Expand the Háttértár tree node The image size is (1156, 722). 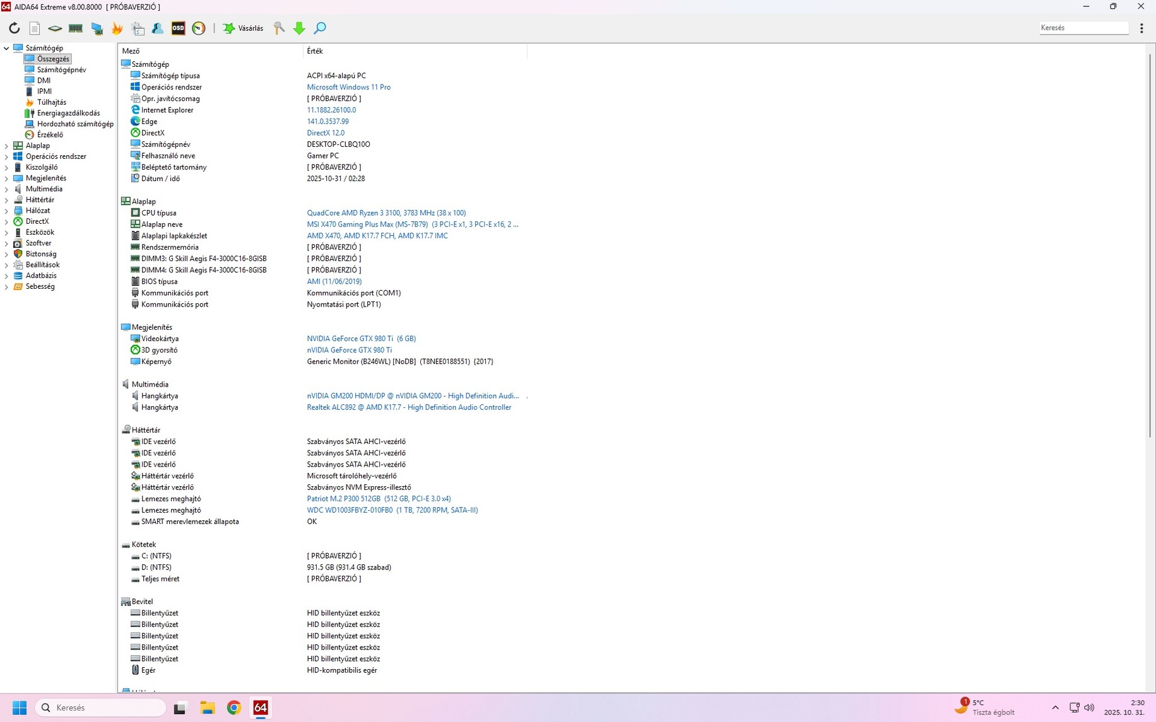pos(6,200)
